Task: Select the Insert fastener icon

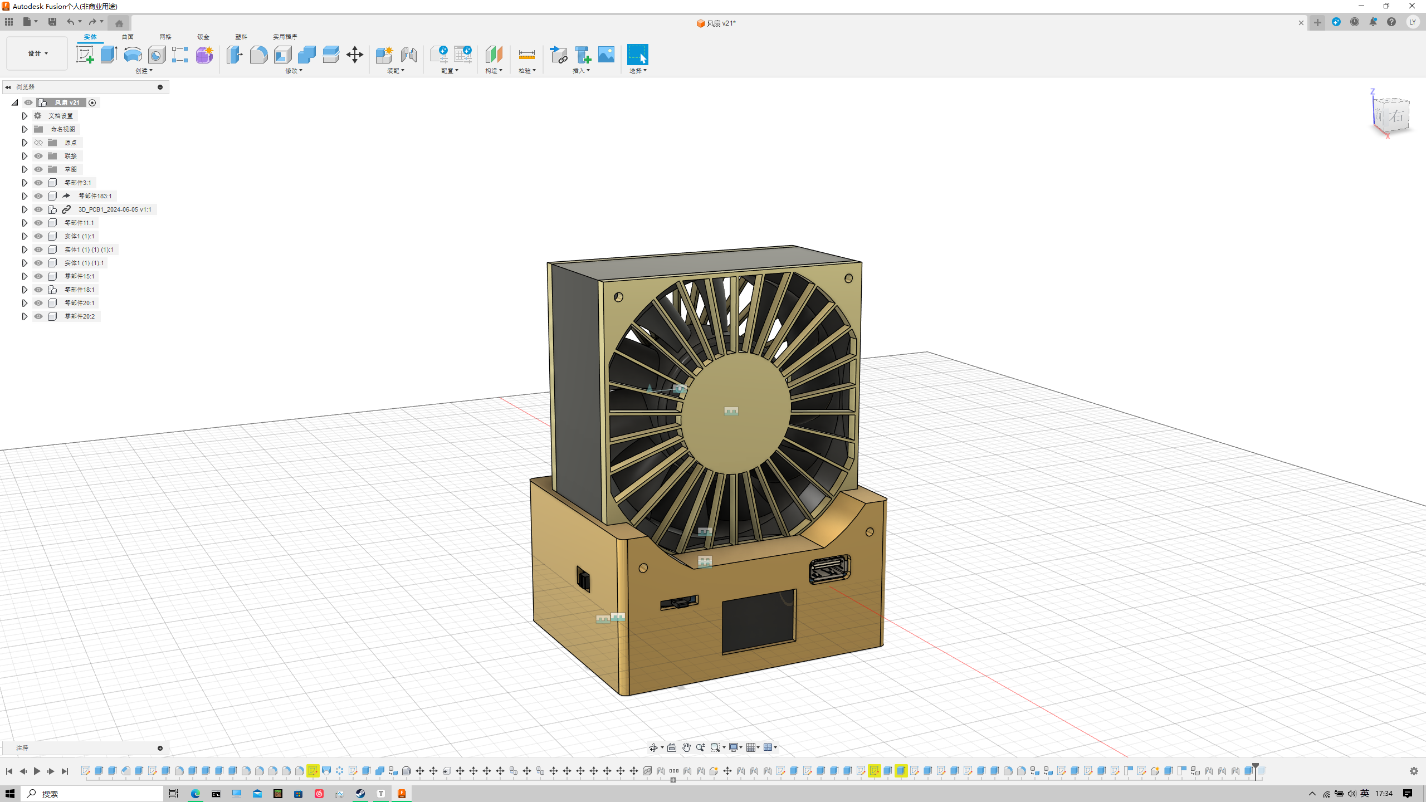Action: (583, 55)
